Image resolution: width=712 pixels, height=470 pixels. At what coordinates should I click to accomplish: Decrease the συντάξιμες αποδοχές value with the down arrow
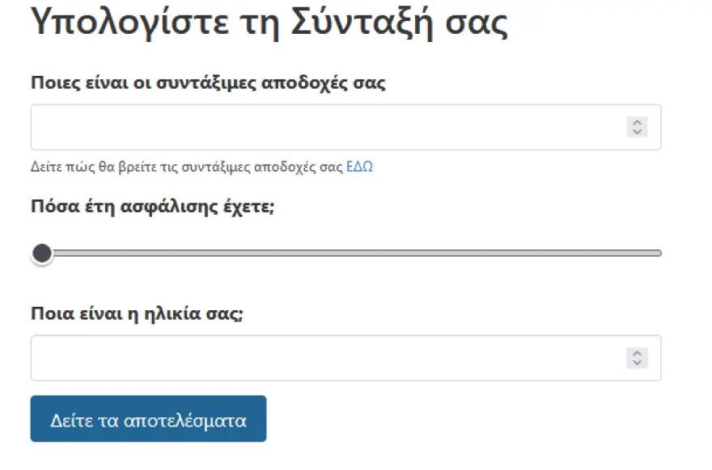click(637, 132)
